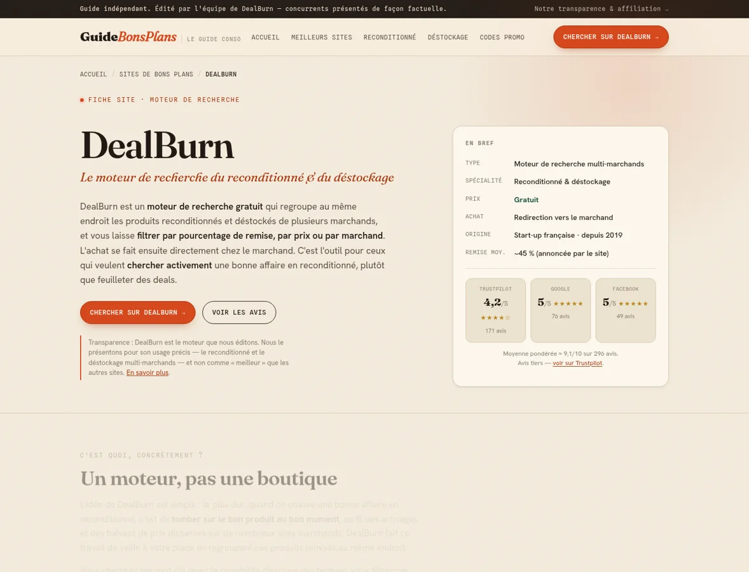
Task: Click the Reconditionné & déstockage value
Action: tap(562, 181)
